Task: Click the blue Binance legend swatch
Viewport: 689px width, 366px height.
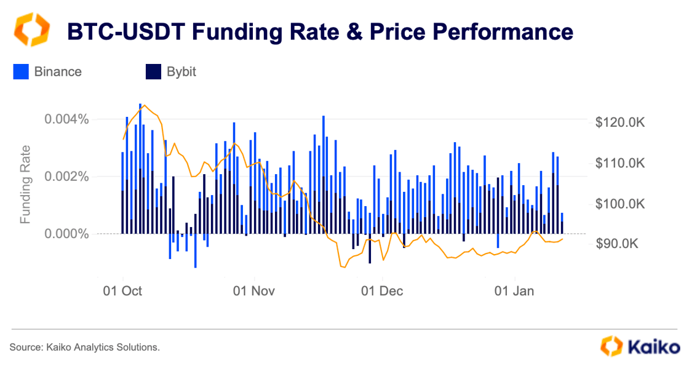Action: pos(21,72)
